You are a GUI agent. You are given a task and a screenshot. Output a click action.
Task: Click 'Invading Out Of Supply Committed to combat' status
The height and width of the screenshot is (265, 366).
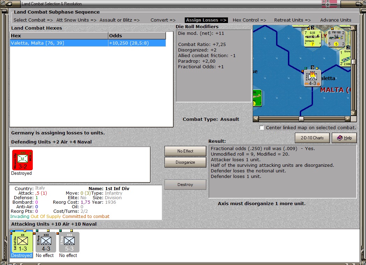[x=60, y=217]
